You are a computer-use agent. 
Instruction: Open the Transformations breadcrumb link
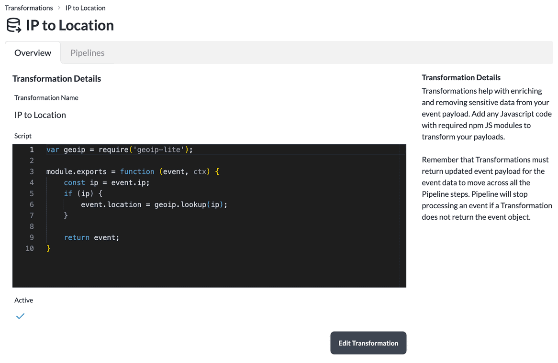[29, 8]
